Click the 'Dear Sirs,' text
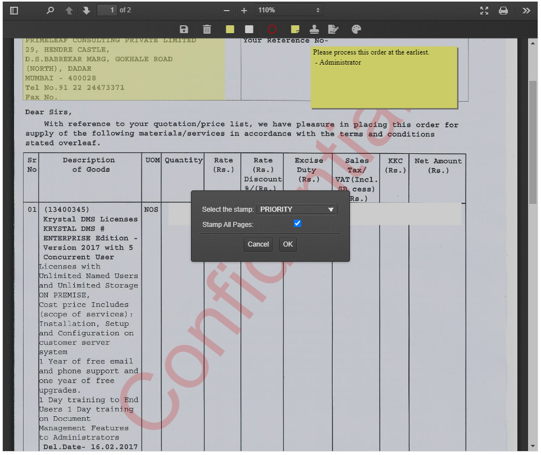Image resolution: width=541 pixels, height=455 pixels. pyautogui.click(x=48, y=112)
